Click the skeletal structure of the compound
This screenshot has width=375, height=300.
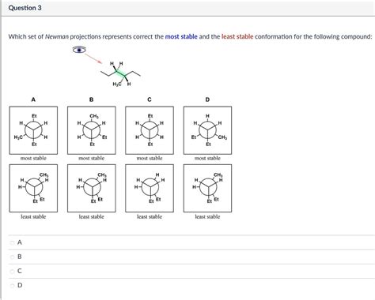coord(120,74)
